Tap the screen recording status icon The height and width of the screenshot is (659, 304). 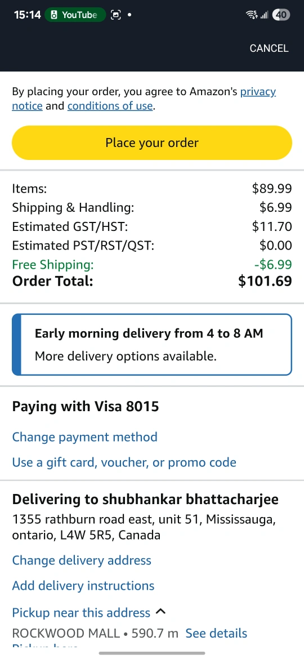click(x=115, y=15)
